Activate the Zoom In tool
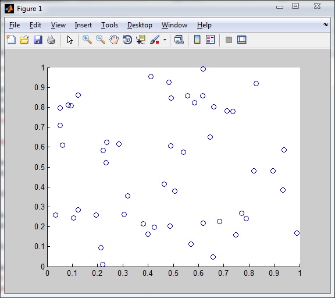Image resolution: width=335 pixels, height=298 pixels. coord(87,40)
